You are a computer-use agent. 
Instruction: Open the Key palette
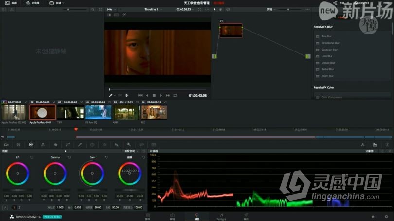(129, 145)
